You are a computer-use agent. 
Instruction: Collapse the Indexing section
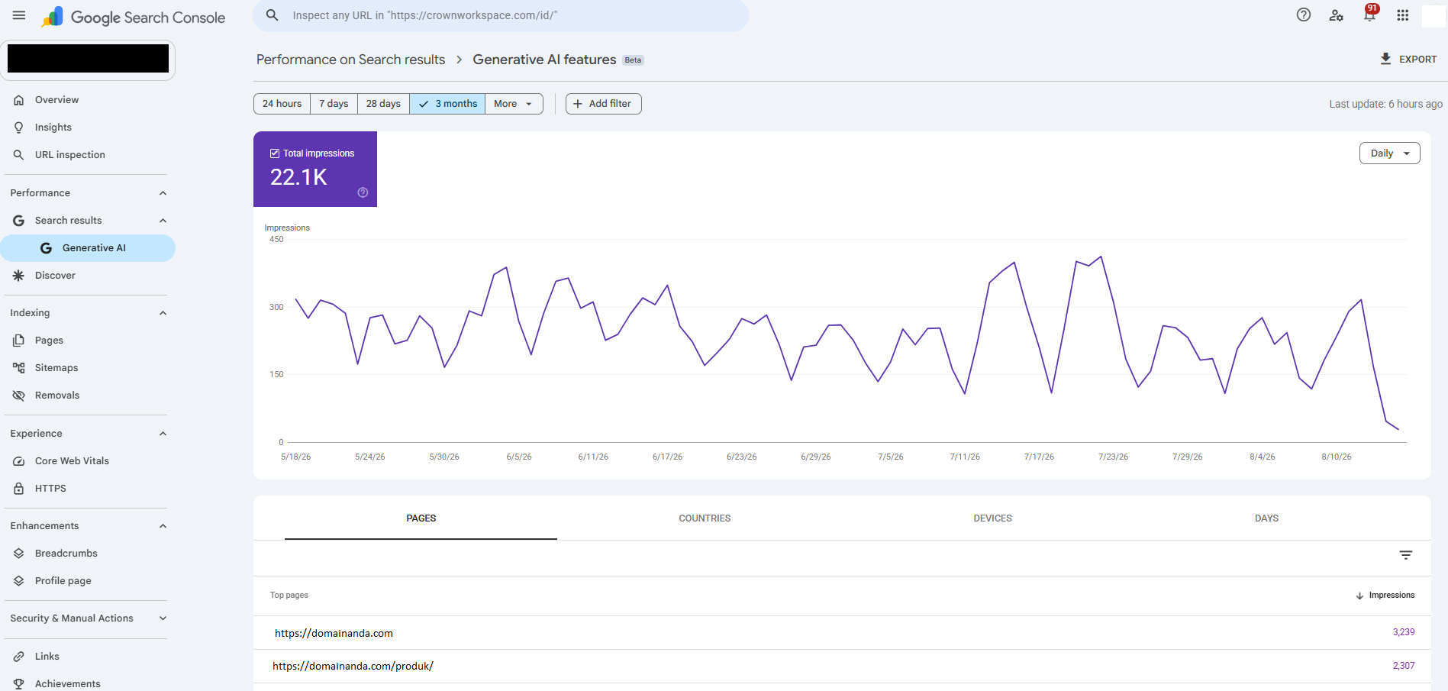163,313
